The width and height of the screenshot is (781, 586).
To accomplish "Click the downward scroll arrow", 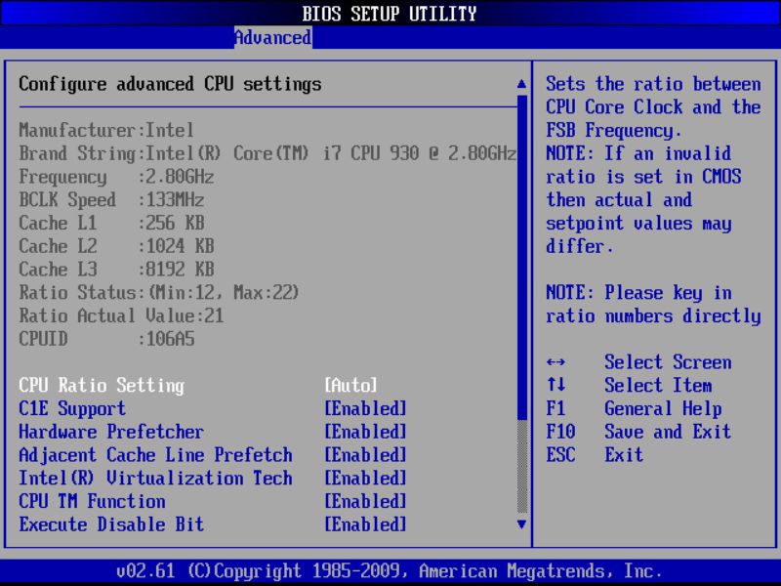I will coord(519,525).
